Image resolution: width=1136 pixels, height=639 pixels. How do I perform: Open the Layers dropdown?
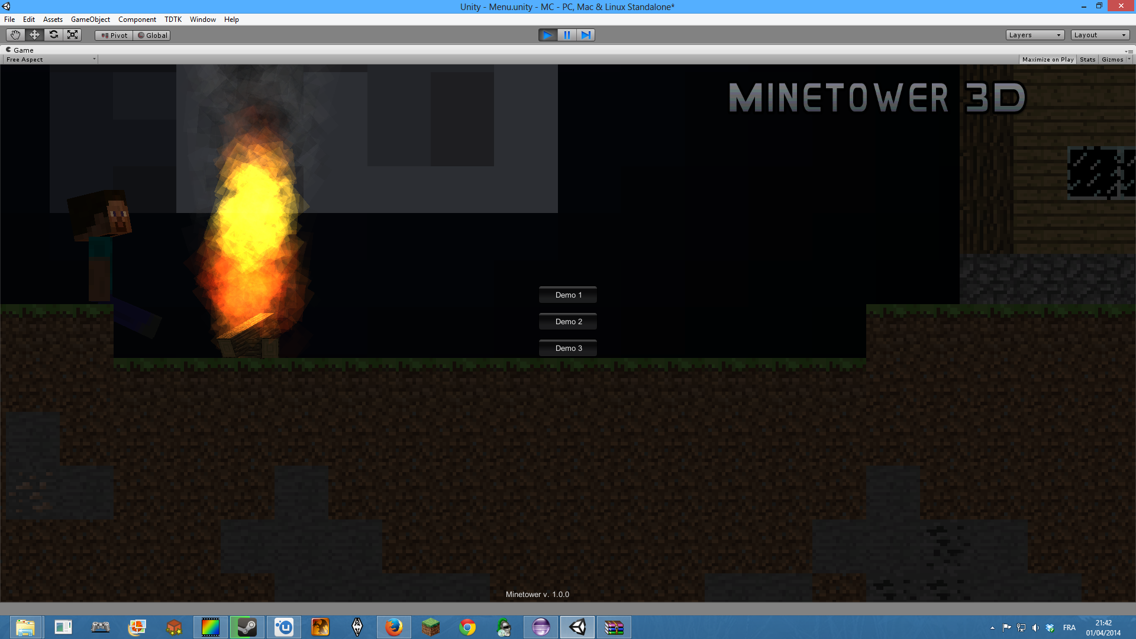(x=1034, y=35)
